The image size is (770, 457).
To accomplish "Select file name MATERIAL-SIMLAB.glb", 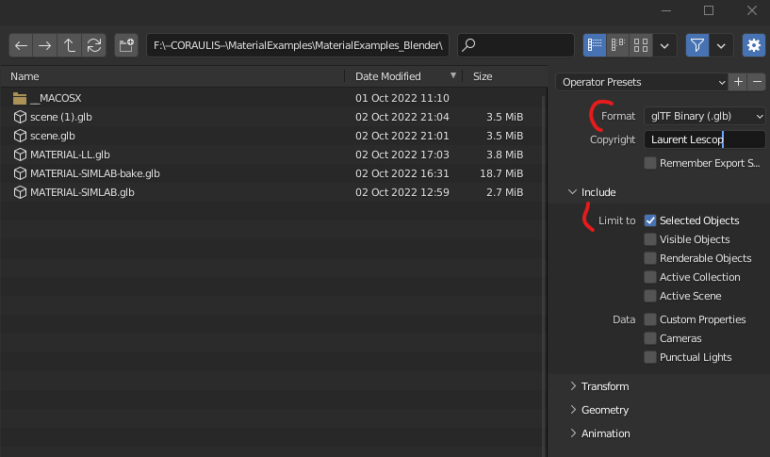I will click(x=82, y=192).
